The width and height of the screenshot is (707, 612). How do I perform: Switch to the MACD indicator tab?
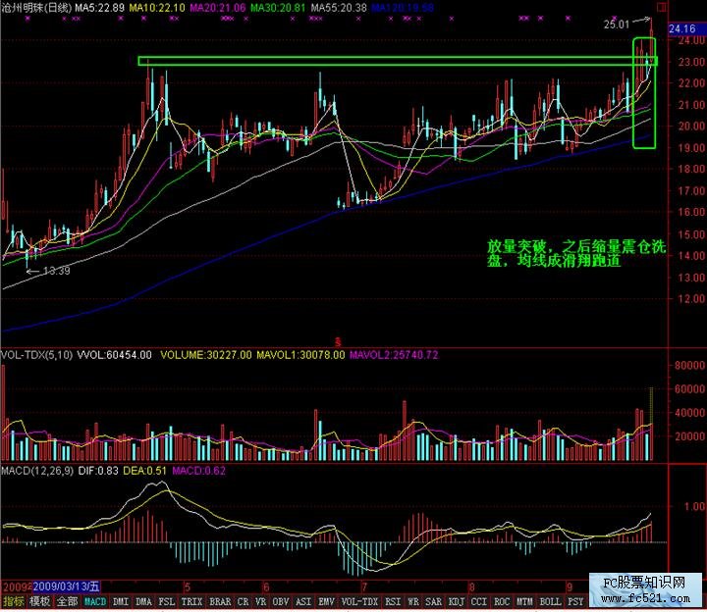pos(95,601)
